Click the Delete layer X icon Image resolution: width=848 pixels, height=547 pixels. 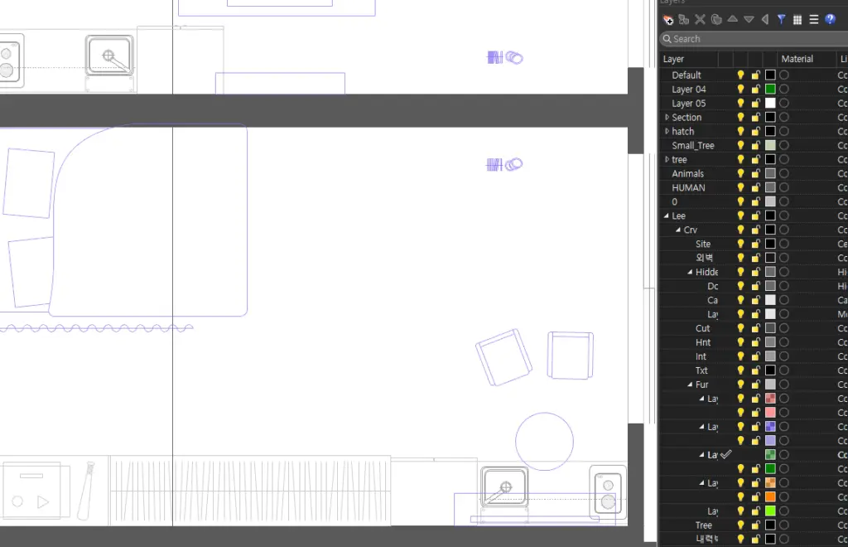pyautogui.click(x=701, y=20)
